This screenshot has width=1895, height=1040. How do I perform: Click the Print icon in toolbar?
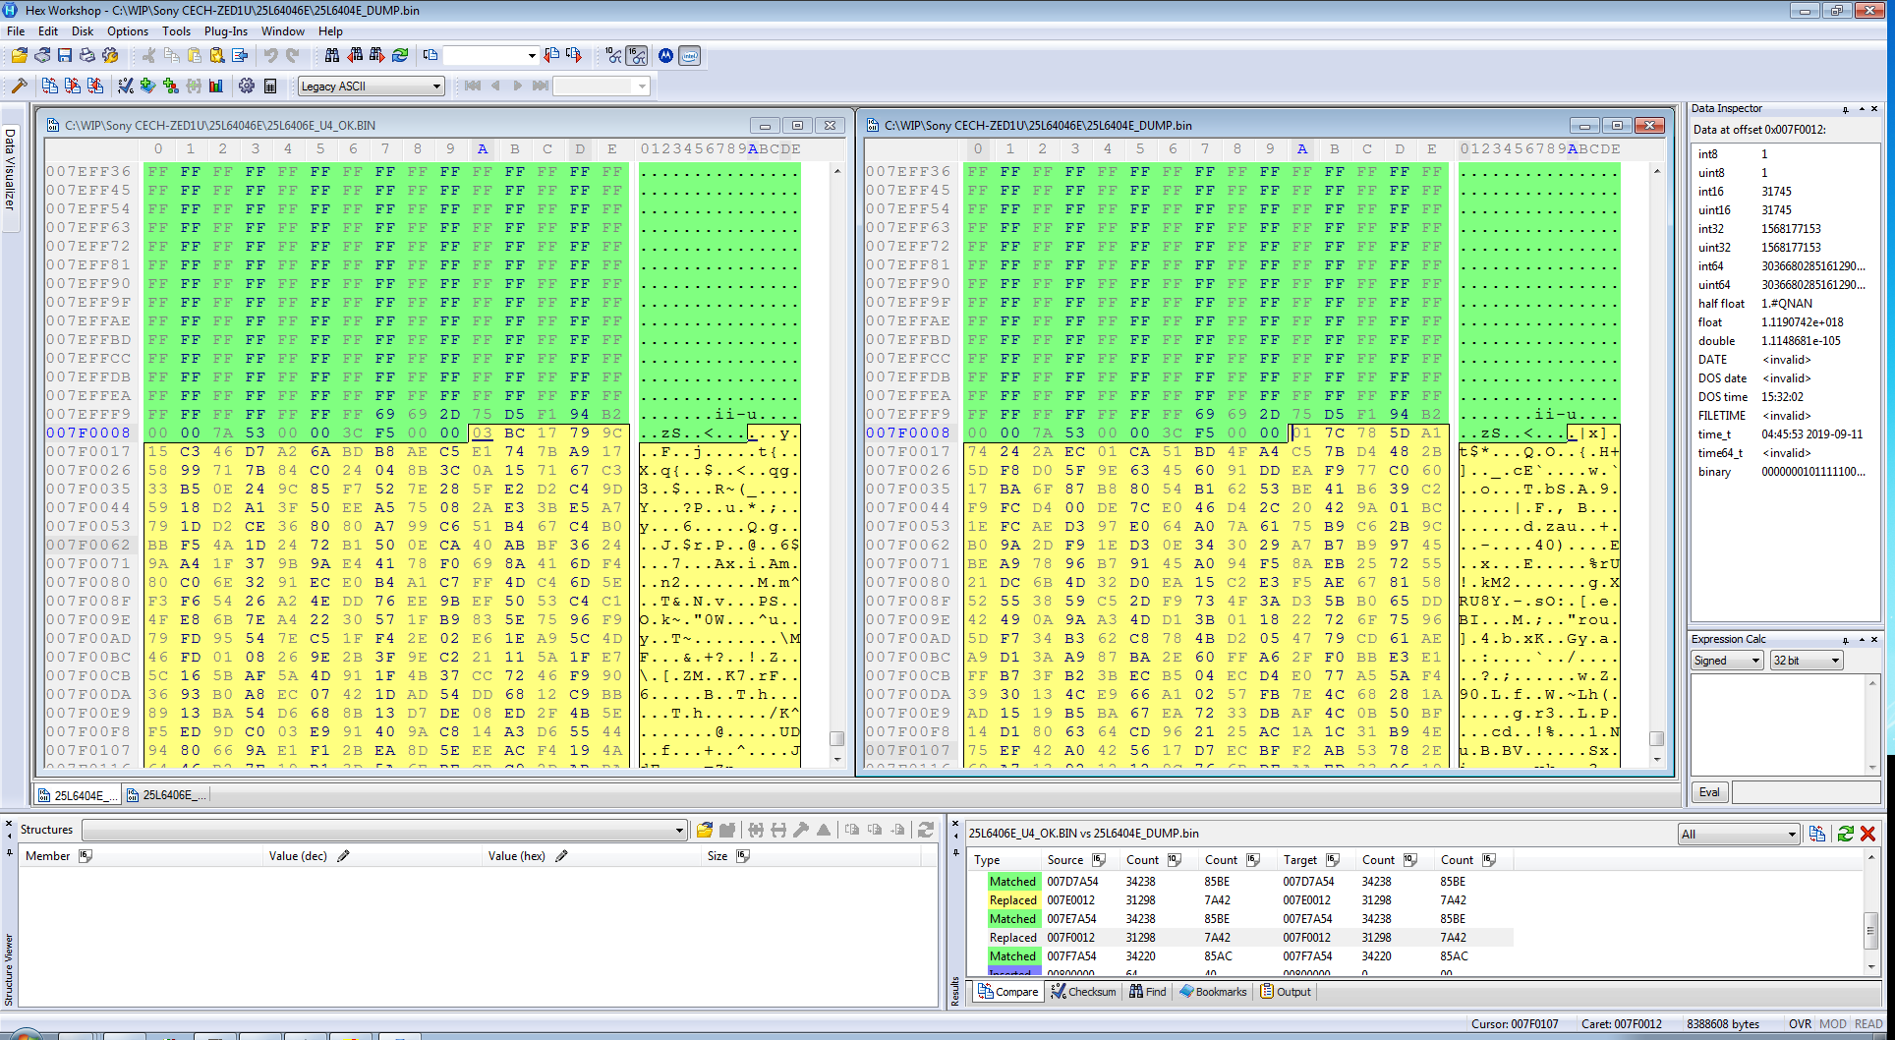87,56
